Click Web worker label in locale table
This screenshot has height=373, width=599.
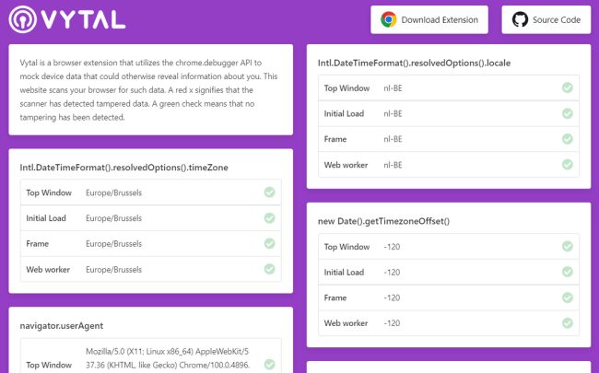tap(346, 165)
